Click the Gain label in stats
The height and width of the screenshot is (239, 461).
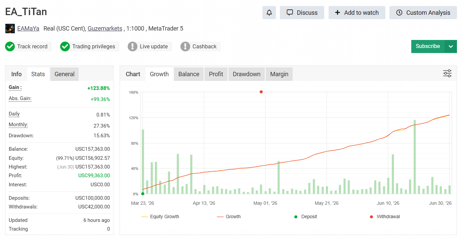pyautogui.click(x=15, y=87)
